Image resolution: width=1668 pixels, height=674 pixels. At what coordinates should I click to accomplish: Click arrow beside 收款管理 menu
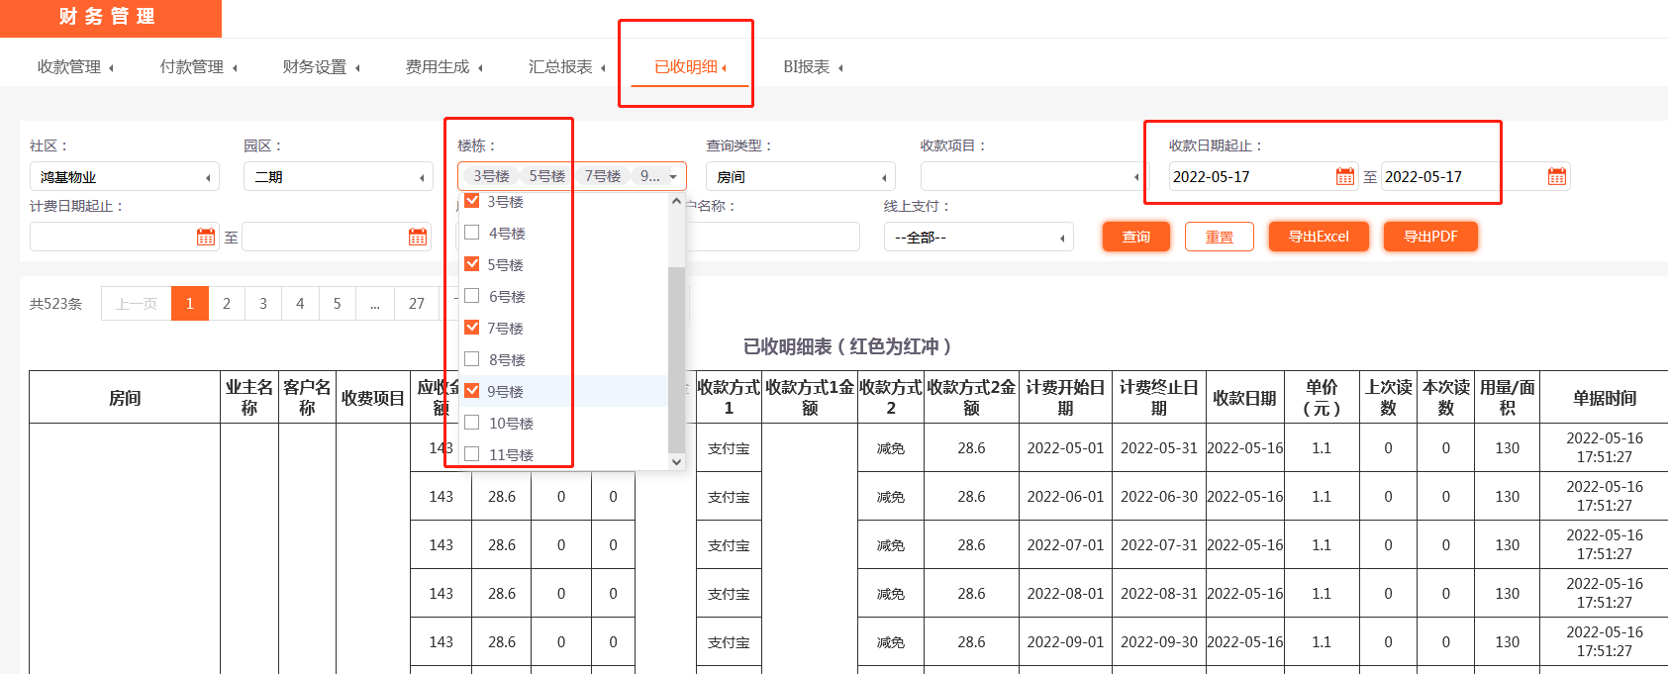tap(111, 68)
